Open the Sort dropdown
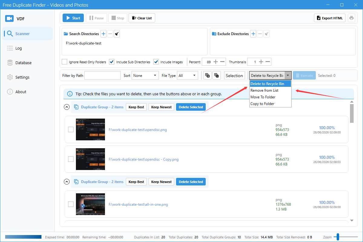The width and height of the screenshot is (363, 242). pyautogui.click(x=145, y=76)
